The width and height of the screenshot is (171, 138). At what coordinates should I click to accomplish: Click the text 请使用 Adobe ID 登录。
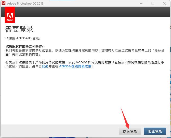[x=23, y=38]
